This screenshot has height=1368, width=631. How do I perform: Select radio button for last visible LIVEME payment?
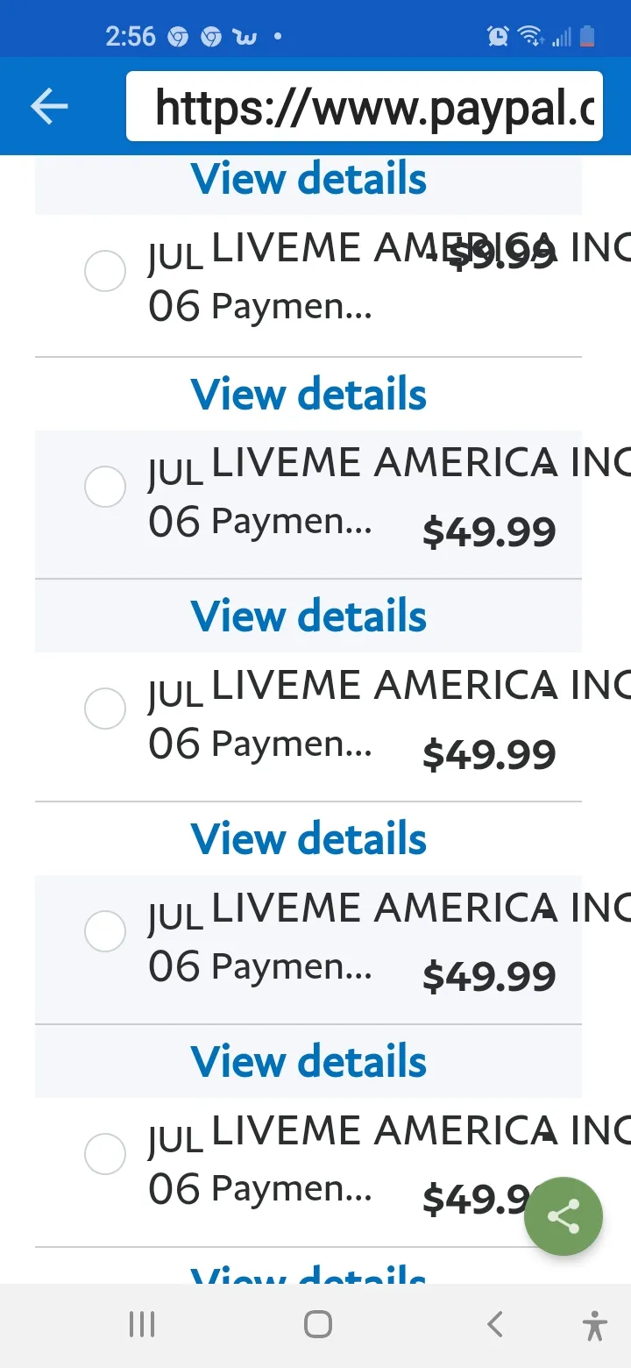[105, 1153]
